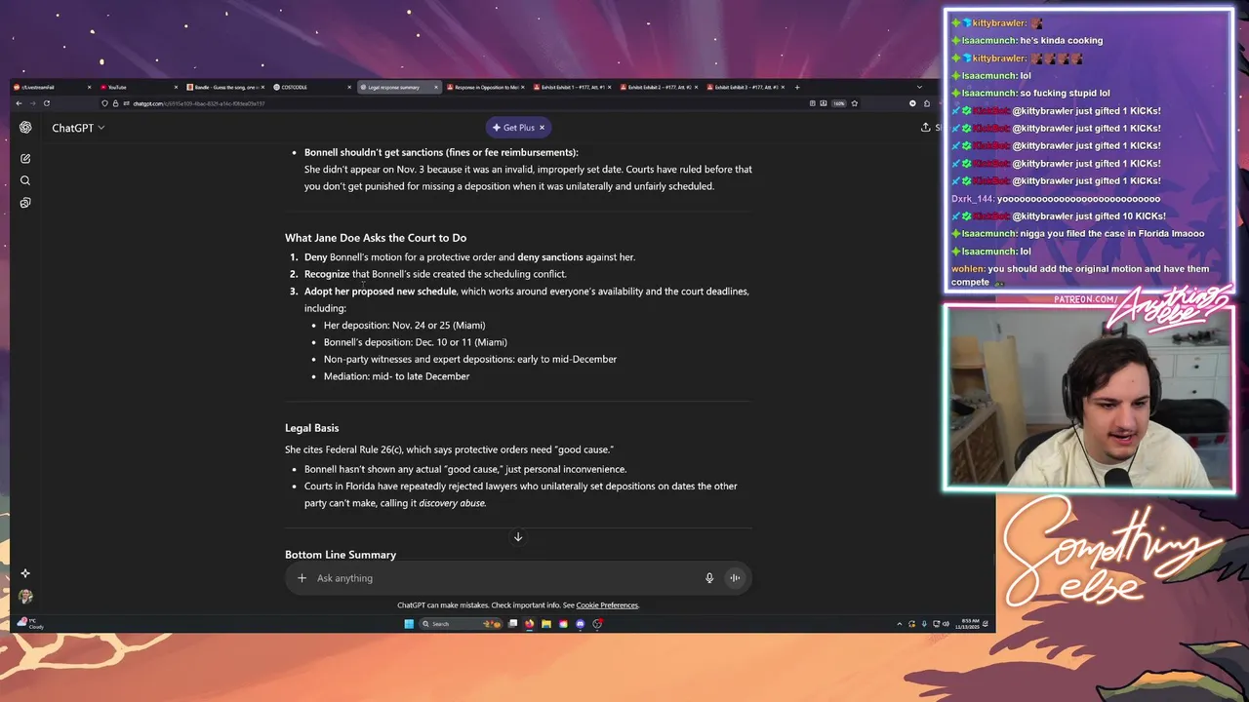Screen dimensions: 1249x702
Task: Go back with the browser back arrow
Action: pyautogui.click(x=19, y=103)
